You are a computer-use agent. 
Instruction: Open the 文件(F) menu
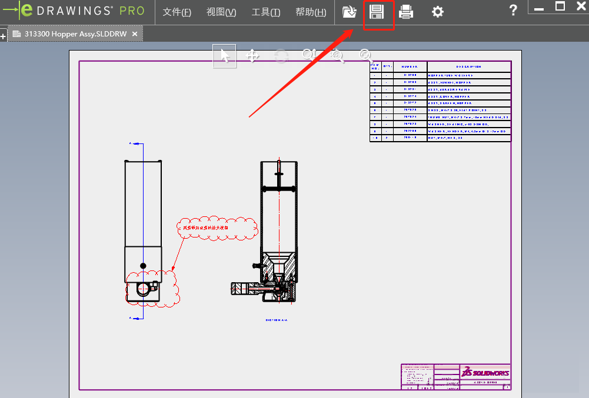(x=177, y=12)
